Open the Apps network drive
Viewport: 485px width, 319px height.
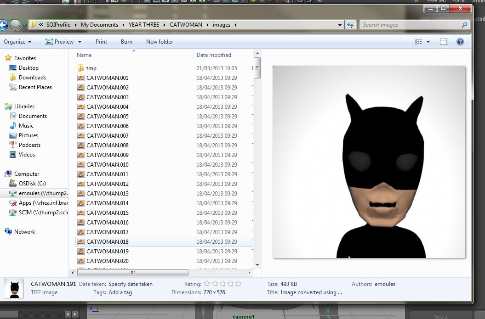[43, 203]
